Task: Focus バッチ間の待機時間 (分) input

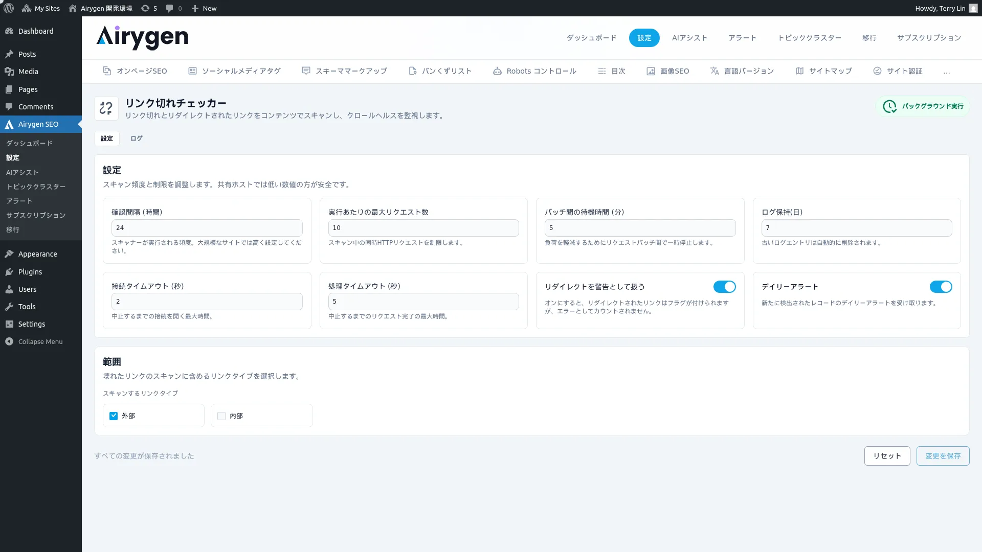Action: 640,228
